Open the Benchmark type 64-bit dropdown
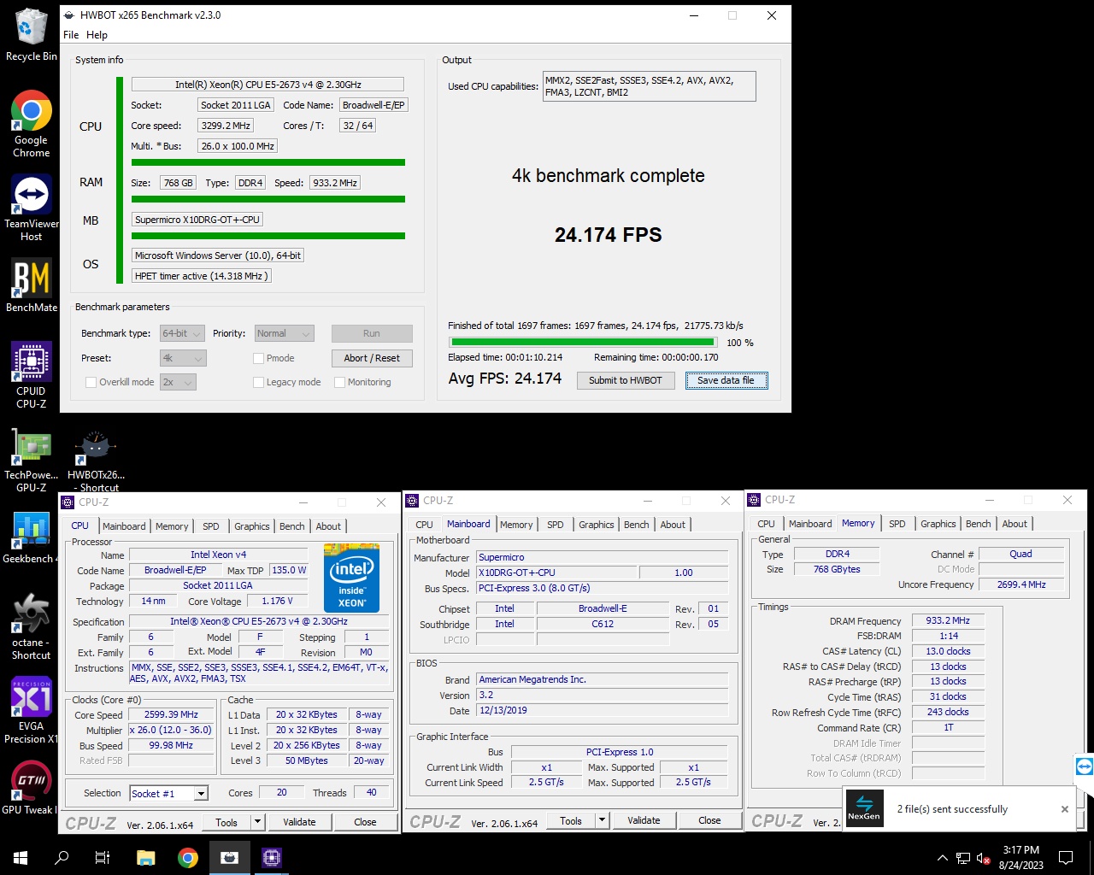This screenshot has height=875, width=1094. (x=182, y=333)
